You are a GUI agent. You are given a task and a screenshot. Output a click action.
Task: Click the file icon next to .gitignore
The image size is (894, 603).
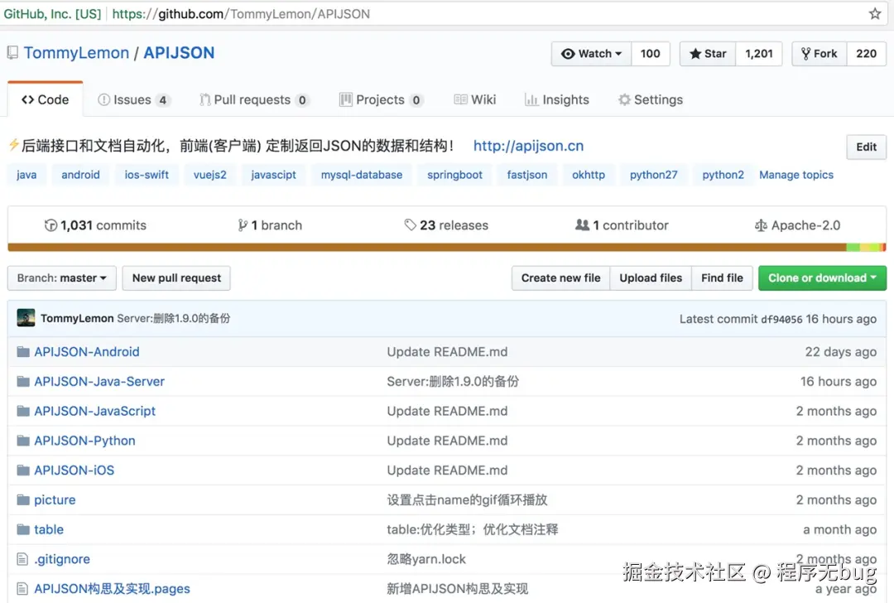[x=22, y=559]
